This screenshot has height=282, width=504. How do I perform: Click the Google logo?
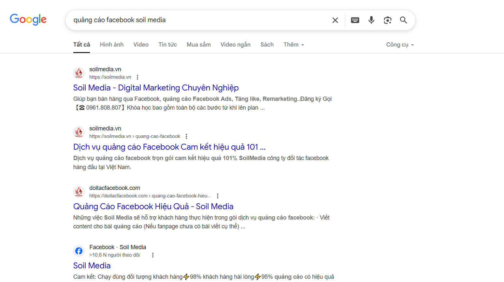coord(28,20)
